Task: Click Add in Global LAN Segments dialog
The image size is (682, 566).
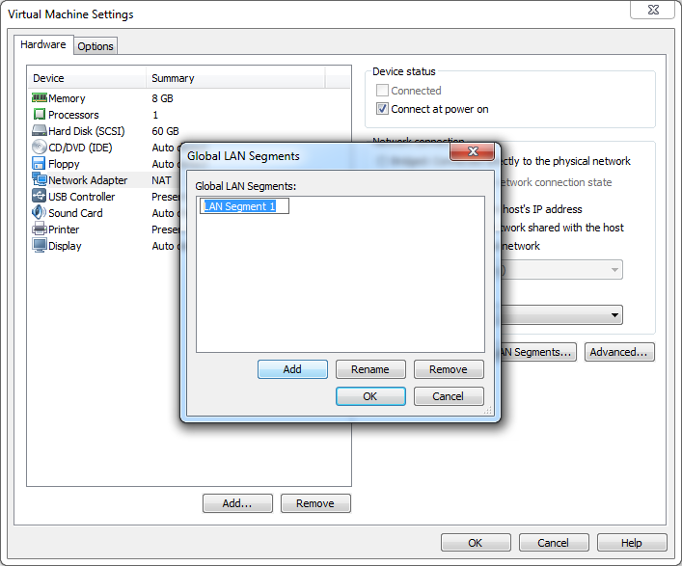Action: tap(292, 369)
